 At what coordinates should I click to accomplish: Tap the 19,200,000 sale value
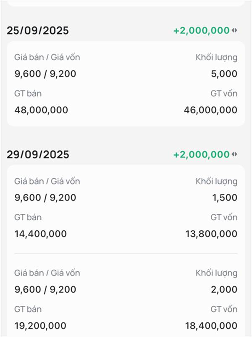pos(40,326)
